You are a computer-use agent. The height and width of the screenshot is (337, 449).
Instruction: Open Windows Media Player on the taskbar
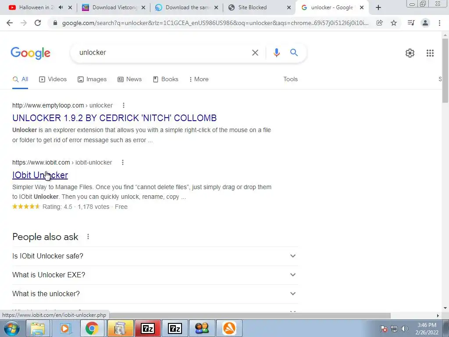(65, 328)
